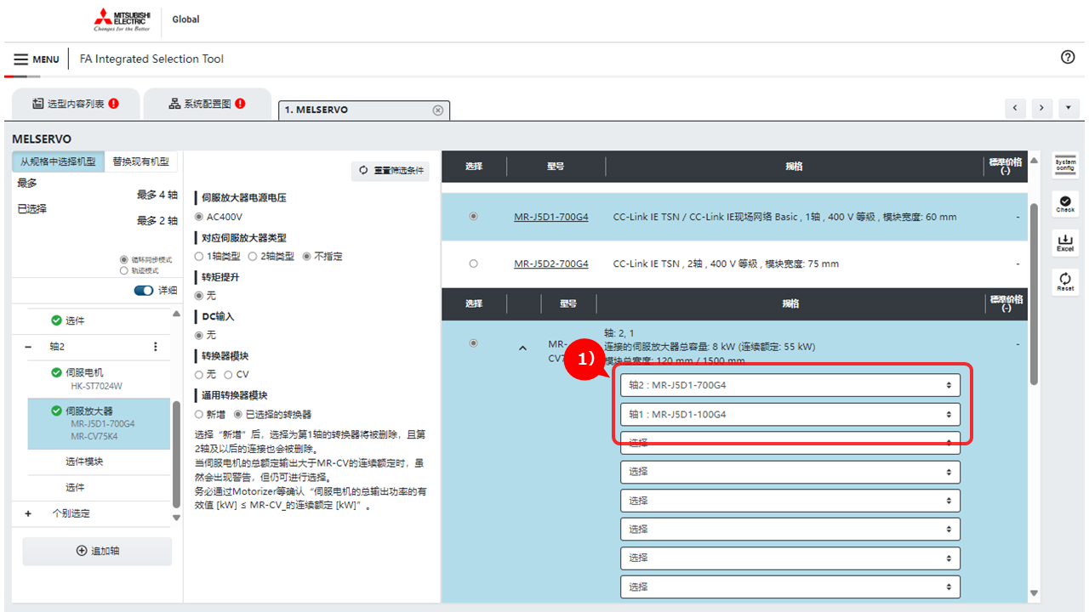Select the 1. MELSERVO tab

coord(364,110)
